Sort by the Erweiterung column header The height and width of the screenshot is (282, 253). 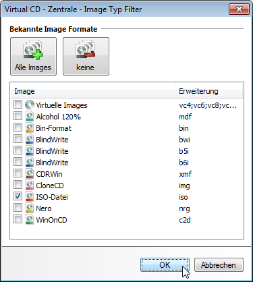[x=208, y=91]
